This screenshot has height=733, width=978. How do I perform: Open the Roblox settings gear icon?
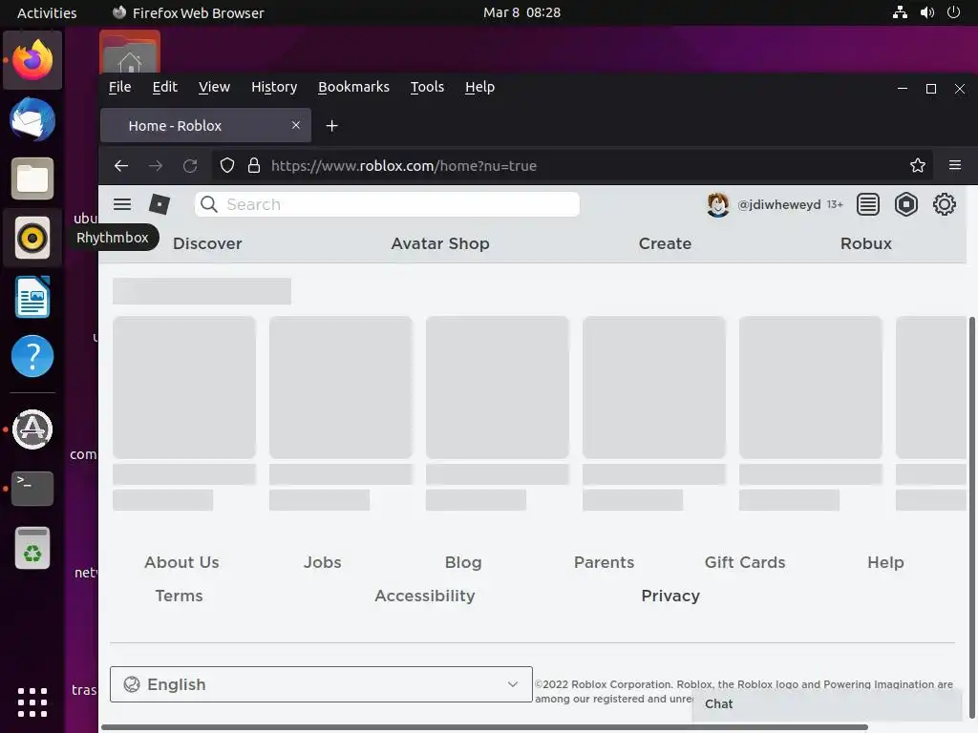pyautogui.click(x=945, y=204)
